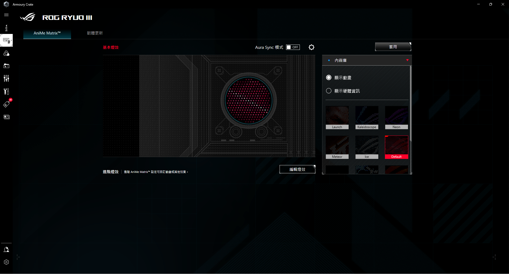The width and height of the screenshot is (509, 274).
Task: Select the Kaleidoscope animation thumbnail
Action: (x=367, y=118)
